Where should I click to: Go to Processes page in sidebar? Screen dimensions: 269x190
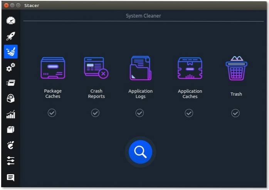[11, 83]
